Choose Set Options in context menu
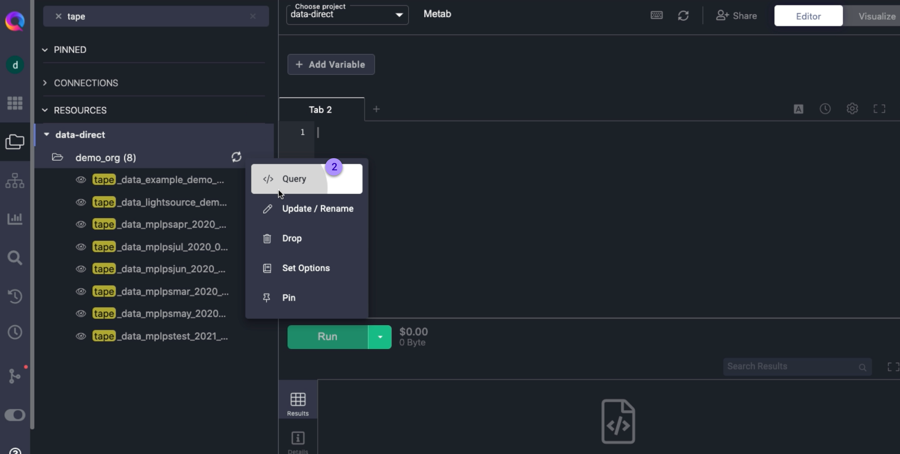The image size is (900, 454). (x=306, y=268)
